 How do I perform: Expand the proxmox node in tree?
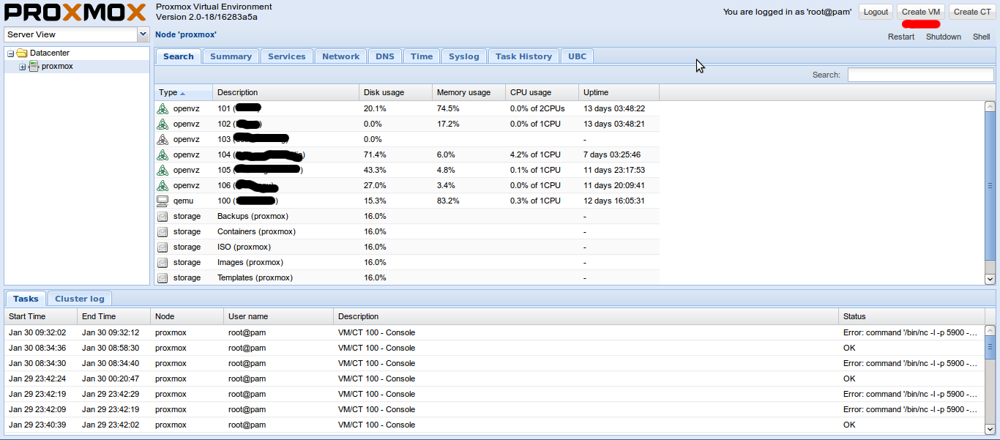[23, 67]
